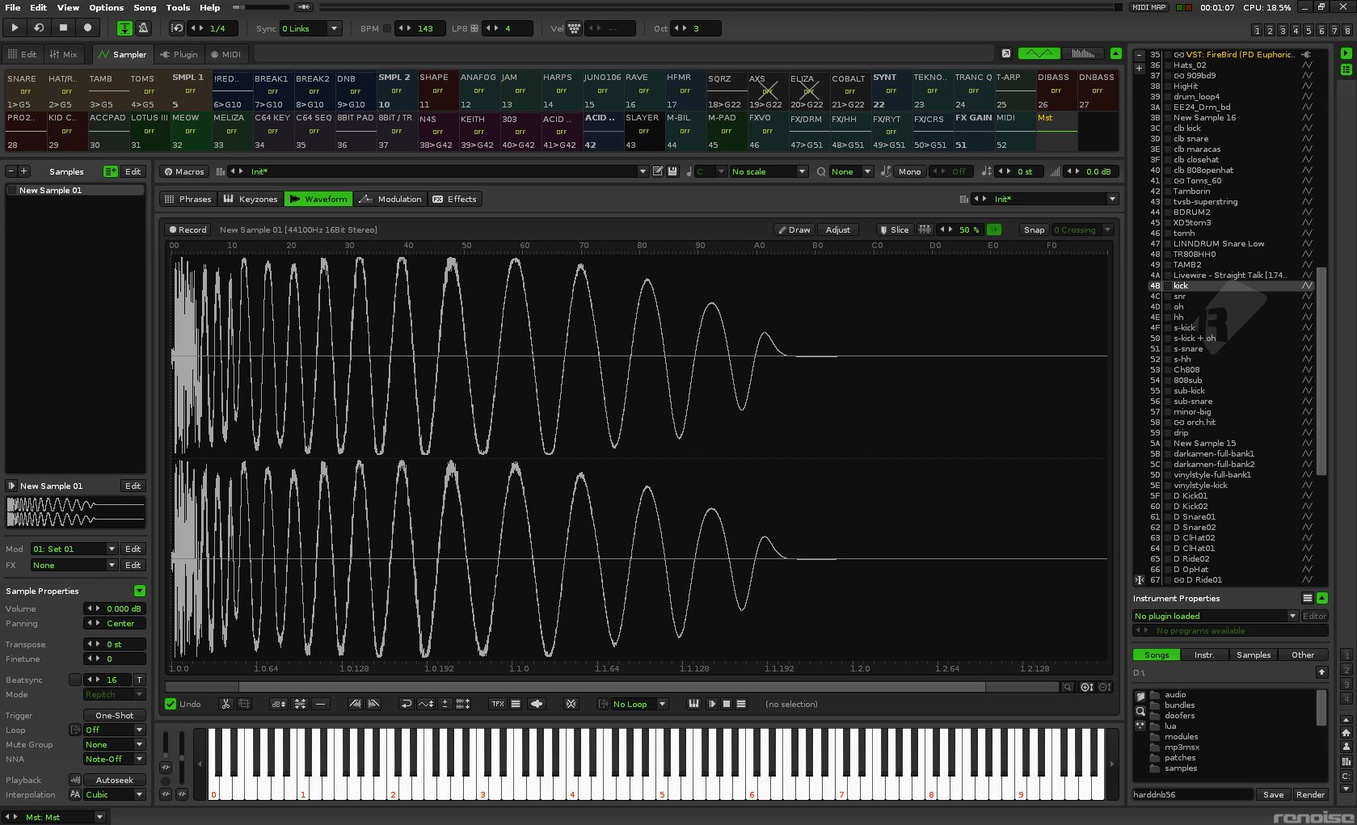This screenshot has height=825, width=1357.
Task: Click the Play transport button
Action: [x=15, y=27]
